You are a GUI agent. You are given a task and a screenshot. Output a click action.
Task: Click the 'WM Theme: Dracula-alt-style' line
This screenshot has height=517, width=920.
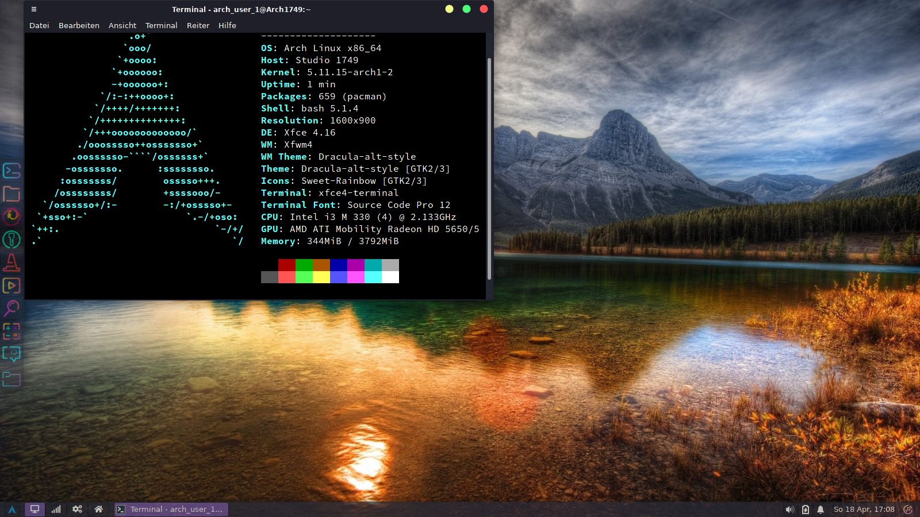[338, 157]
